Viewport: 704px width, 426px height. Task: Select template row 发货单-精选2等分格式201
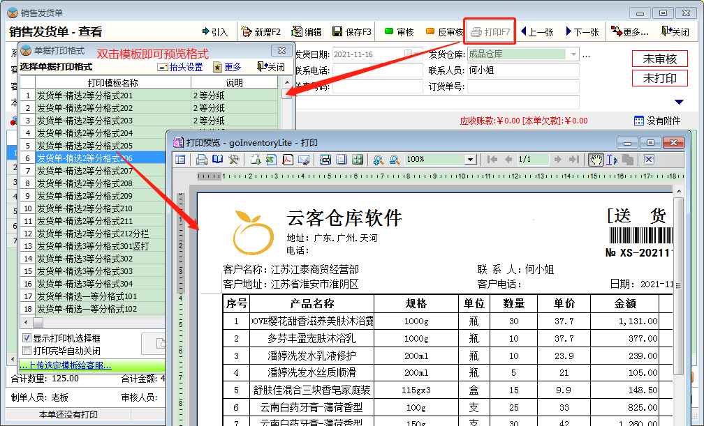[x=150, y=96]
